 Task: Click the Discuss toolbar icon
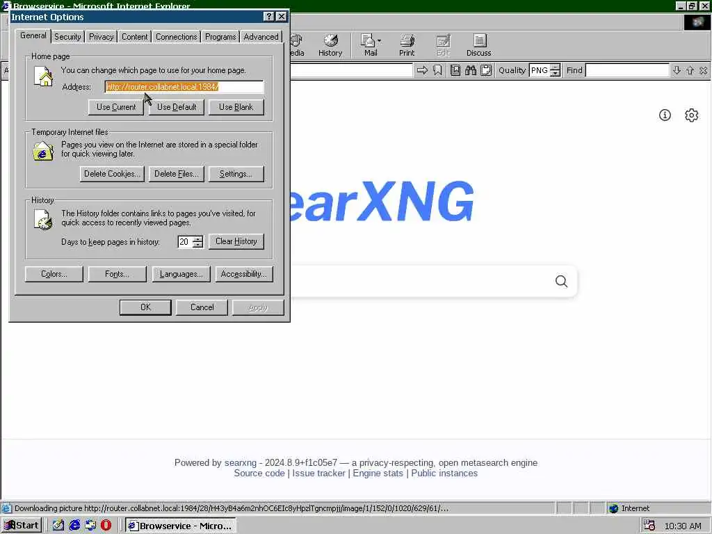coord(478,45)
